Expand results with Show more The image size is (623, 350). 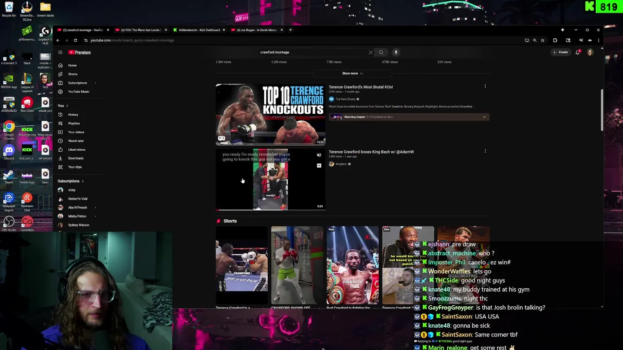[352, 73]
